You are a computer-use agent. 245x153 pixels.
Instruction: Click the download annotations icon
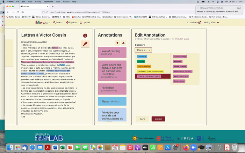[x=123, y=43]
